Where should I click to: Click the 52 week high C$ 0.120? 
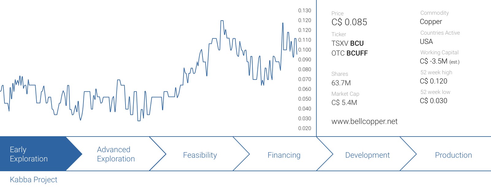tap(433, 81)
